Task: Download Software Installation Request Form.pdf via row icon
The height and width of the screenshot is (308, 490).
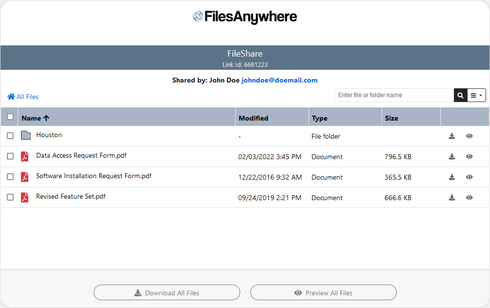Action: [452, 177]
